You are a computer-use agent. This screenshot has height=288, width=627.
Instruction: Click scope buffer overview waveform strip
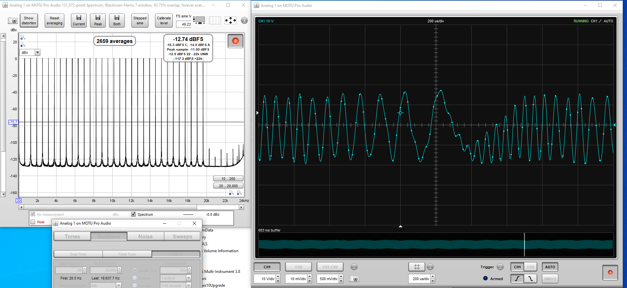(x=436, y=245)
